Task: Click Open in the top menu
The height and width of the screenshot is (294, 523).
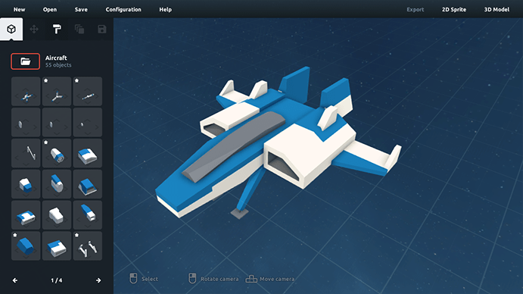Action: click(50, 9)
